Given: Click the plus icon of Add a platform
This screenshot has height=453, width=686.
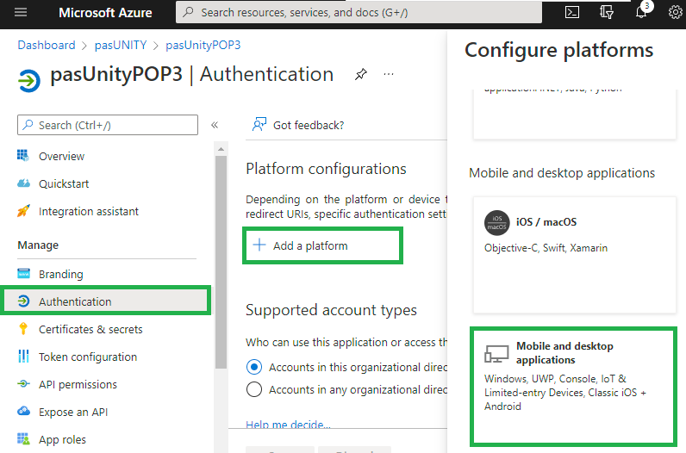Looking at the screenshot, I should pos(259,245).
